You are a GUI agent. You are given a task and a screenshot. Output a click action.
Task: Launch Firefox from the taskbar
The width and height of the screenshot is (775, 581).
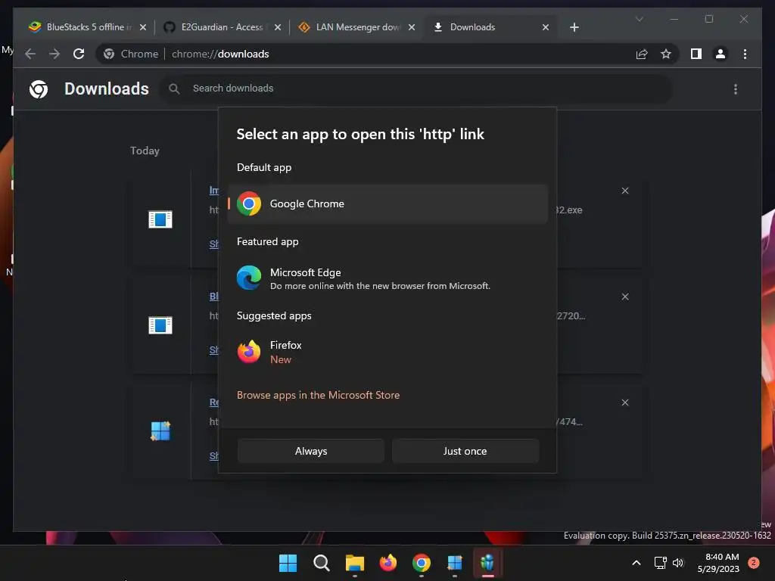(x=388, y=563)
